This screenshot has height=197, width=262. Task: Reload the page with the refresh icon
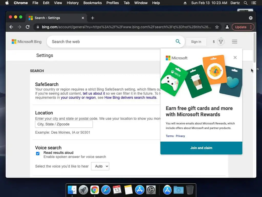(x=28, y=27)
